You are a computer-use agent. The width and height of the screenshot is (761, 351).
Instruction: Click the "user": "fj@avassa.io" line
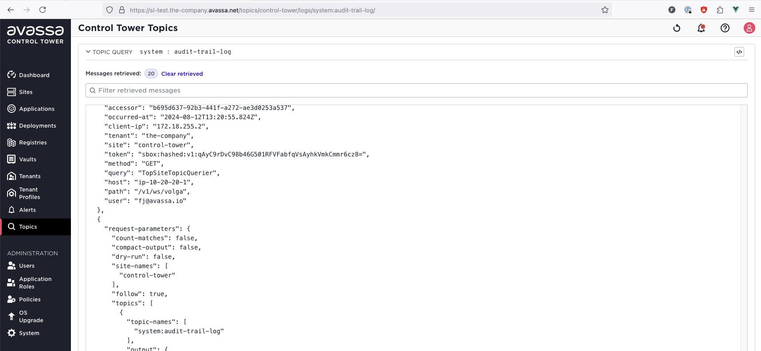click(145, 201)
